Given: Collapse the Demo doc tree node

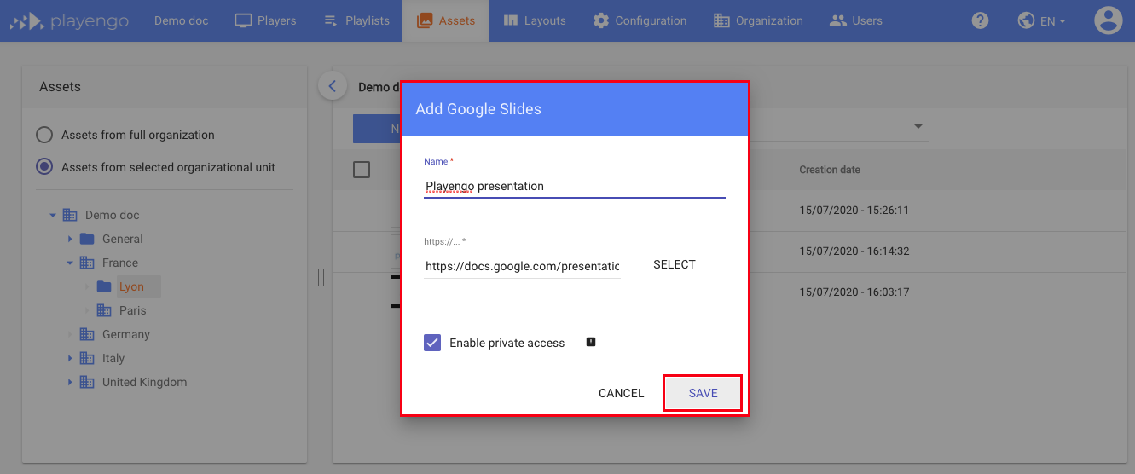Looking at the screenshot, I should click(53, 215).
